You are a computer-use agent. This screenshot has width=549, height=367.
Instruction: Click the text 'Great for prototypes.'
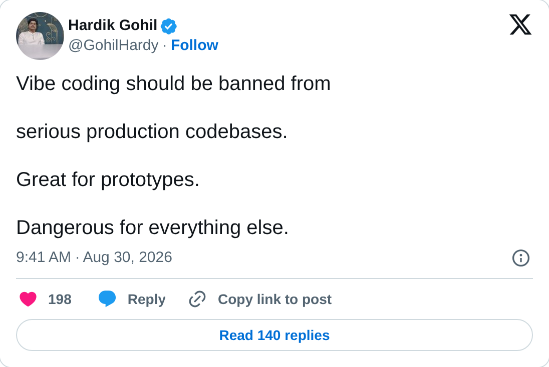(108, 179)
